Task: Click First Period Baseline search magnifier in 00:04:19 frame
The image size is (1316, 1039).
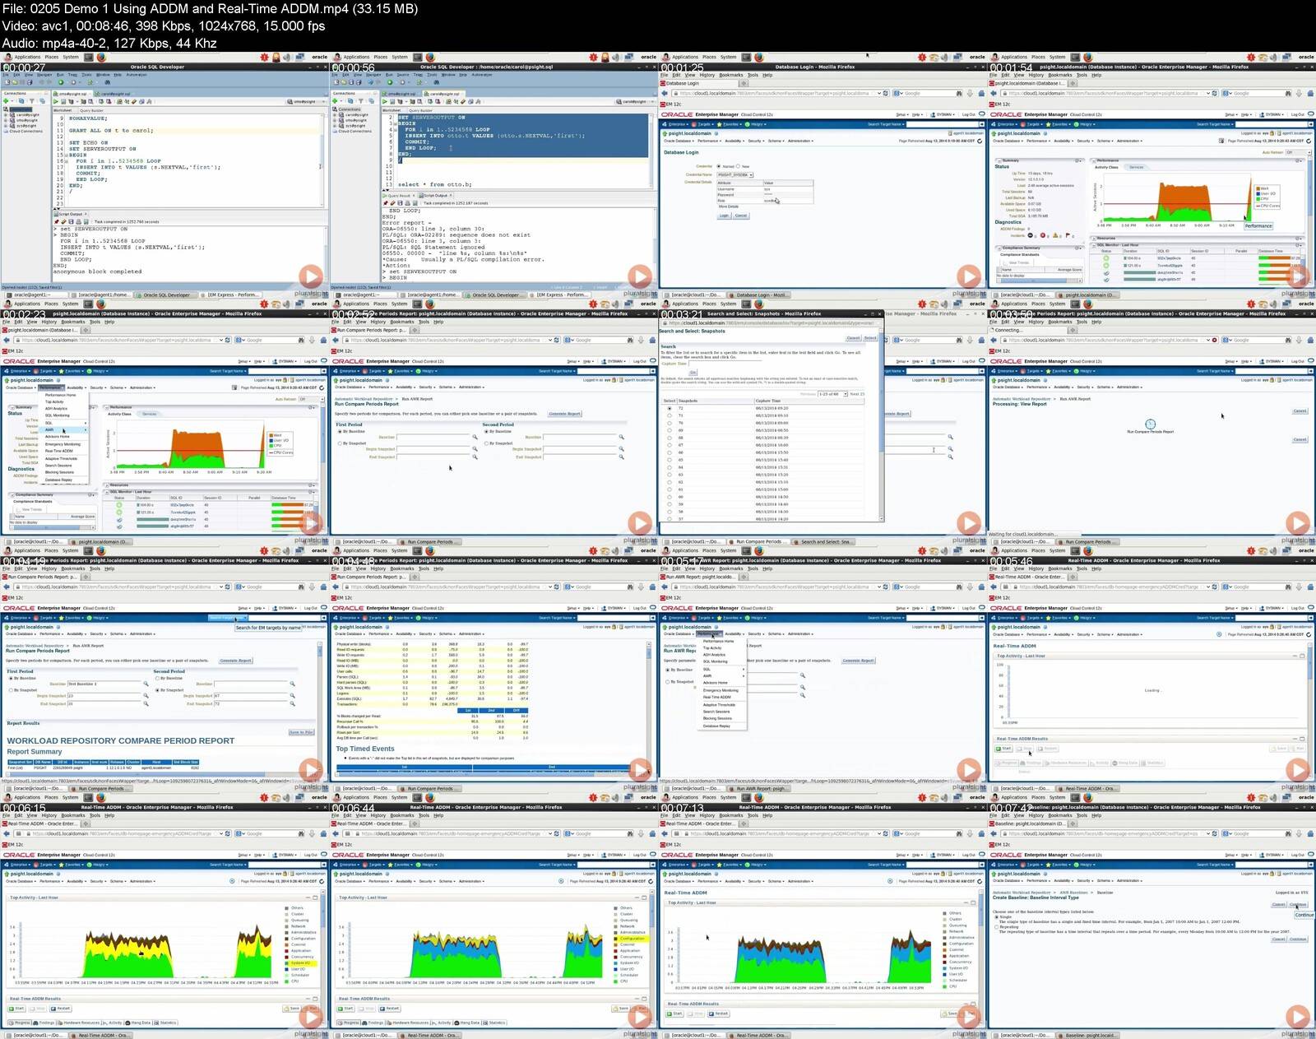Action: point(146,684)
